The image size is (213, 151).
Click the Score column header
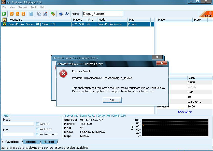point(200,20)
